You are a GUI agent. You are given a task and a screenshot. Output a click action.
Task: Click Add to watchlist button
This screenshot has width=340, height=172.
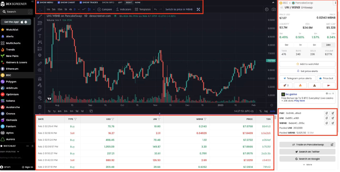307,64
